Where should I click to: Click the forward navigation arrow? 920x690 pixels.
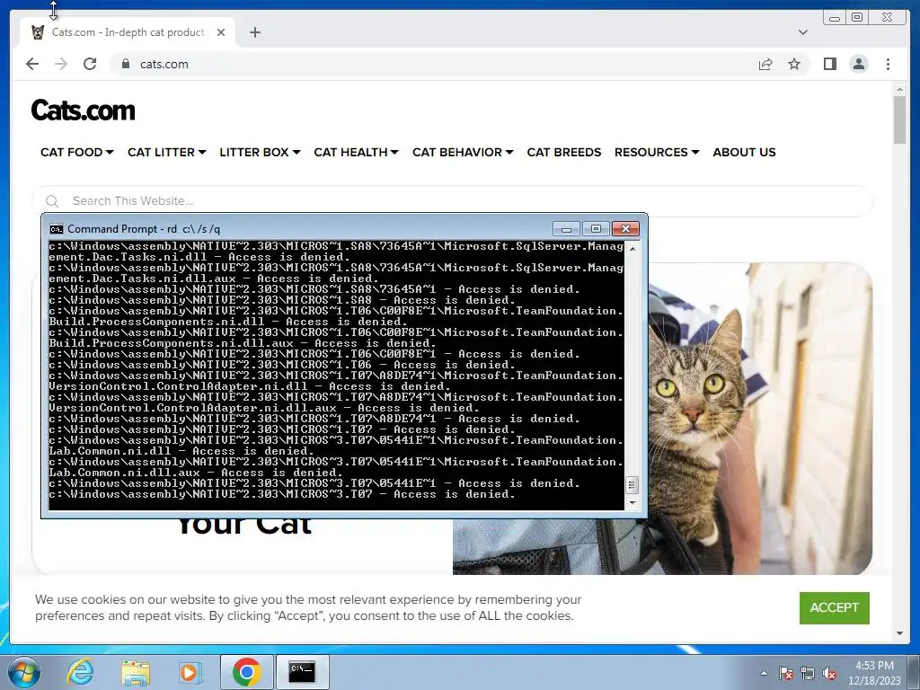[x=61, y=64]
